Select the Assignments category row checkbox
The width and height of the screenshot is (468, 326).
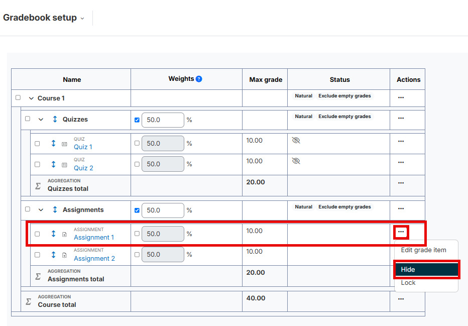(x=28, y=209)
